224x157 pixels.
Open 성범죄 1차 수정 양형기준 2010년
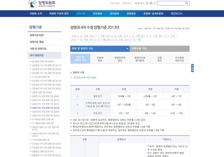click(45, 96)
